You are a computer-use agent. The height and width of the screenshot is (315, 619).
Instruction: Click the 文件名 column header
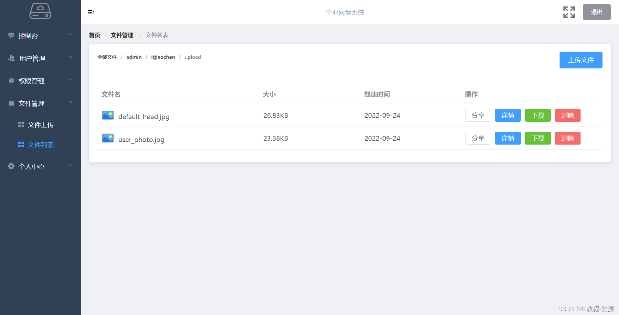coord(111,94)
